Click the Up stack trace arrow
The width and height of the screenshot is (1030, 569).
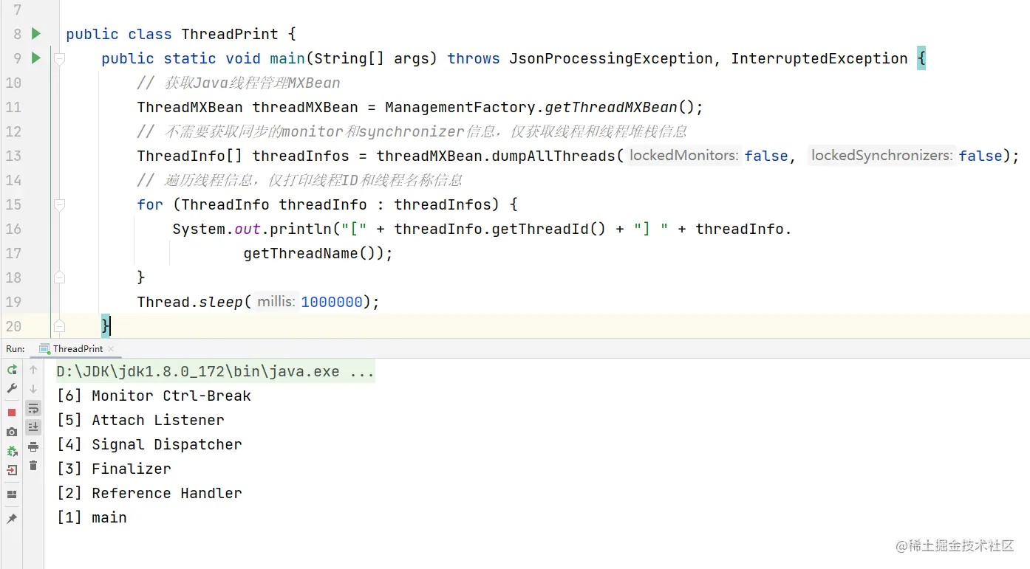(x=33, y=370)
